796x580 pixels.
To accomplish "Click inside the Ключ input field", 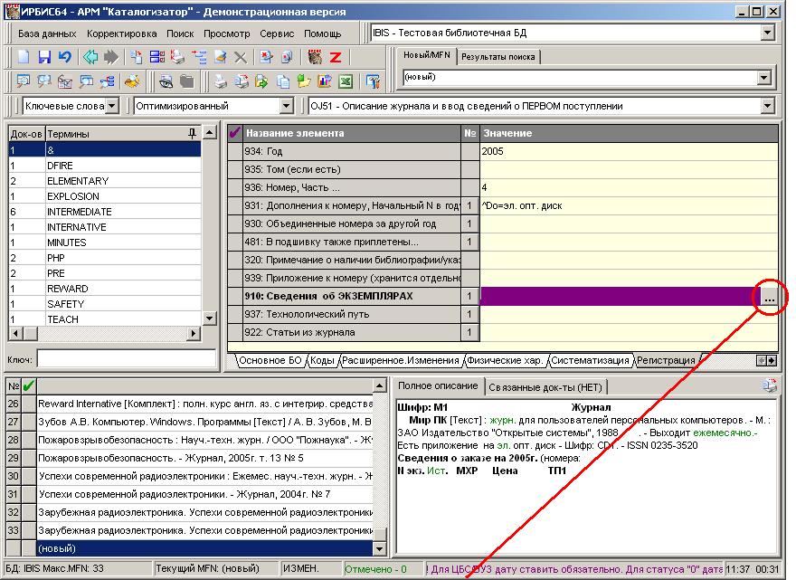I will (127, 359).
